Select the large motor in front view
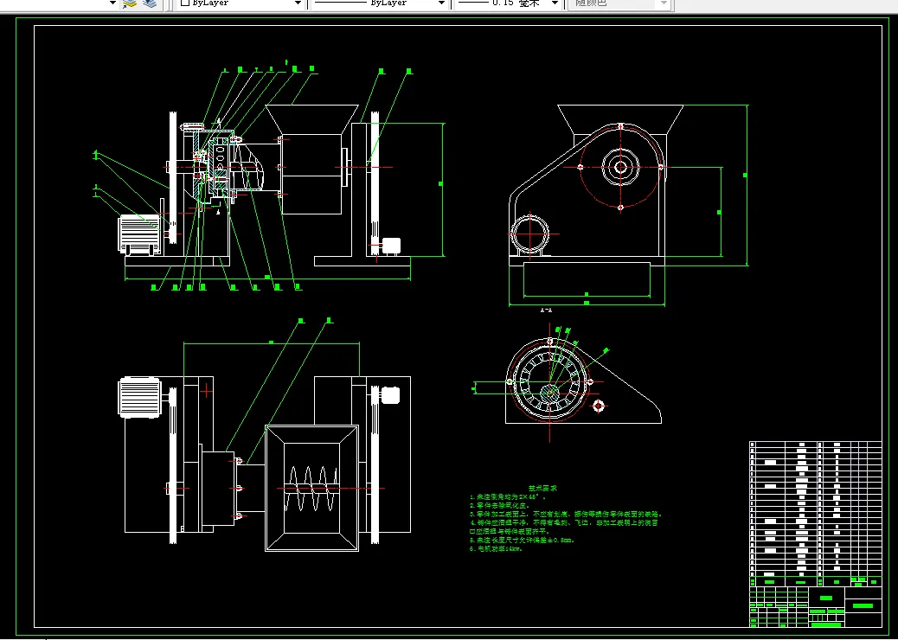Image resolution: width=898 pixels, height=640 pixels. (138, 234)
